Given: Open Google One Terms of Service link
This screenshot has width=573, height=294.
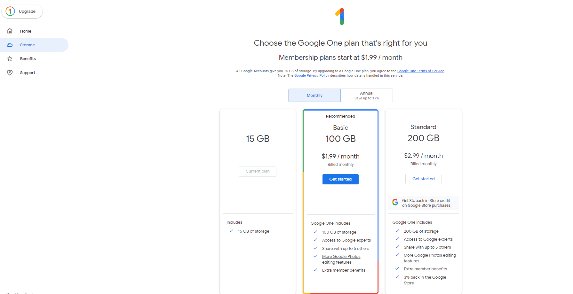Looking at the screenshot, I should tap(420, 71).
